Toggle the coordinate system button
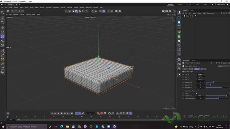 23,11
